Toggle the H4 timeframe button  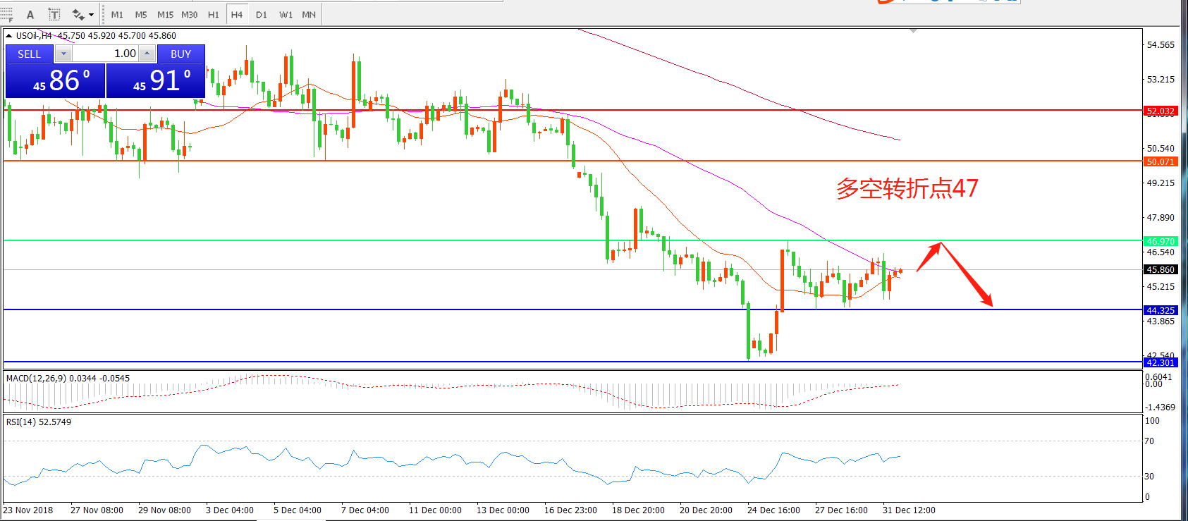(237, 15)
